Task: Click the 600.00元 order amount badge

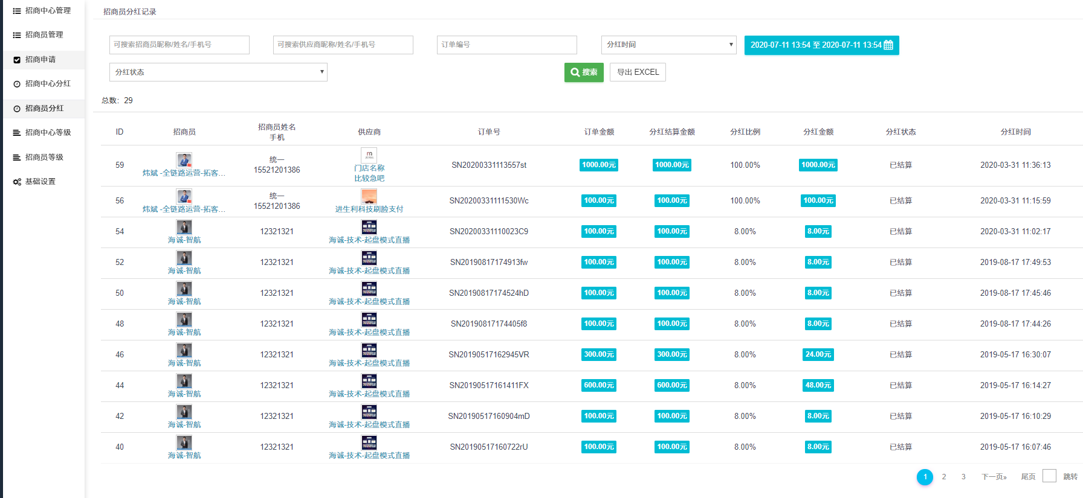Action: pos(599,385)
